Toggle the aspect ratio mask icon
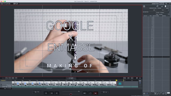 click(16, 78)
